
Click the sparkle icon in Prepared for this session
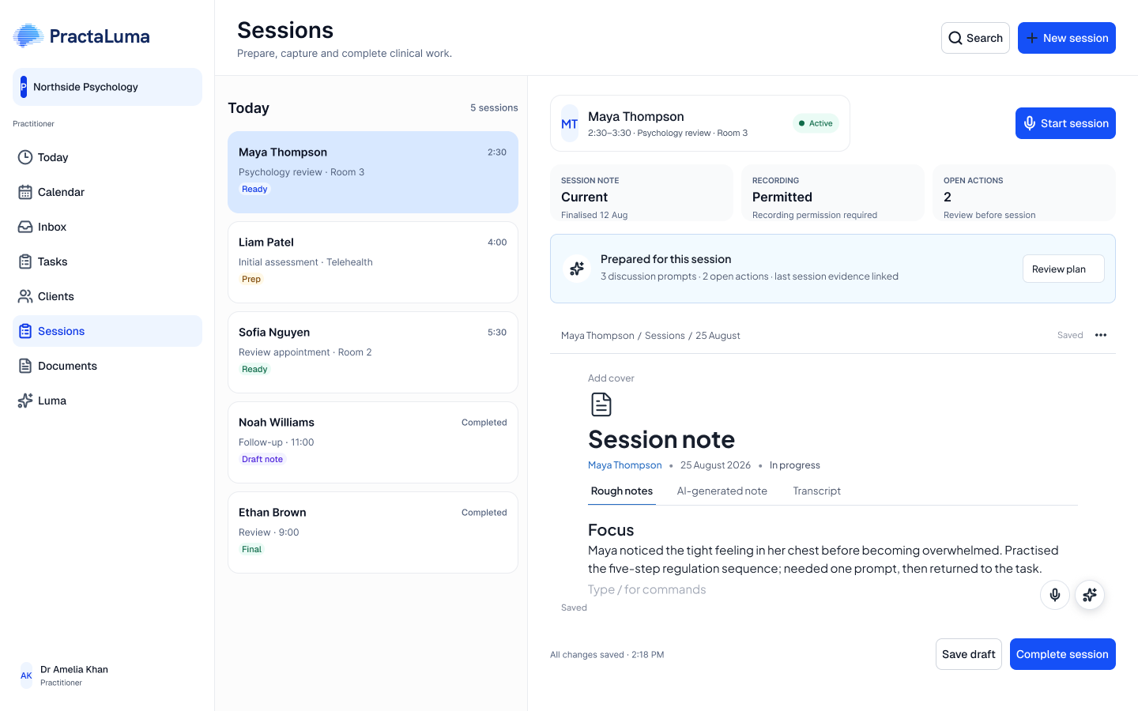pos(577,269)
